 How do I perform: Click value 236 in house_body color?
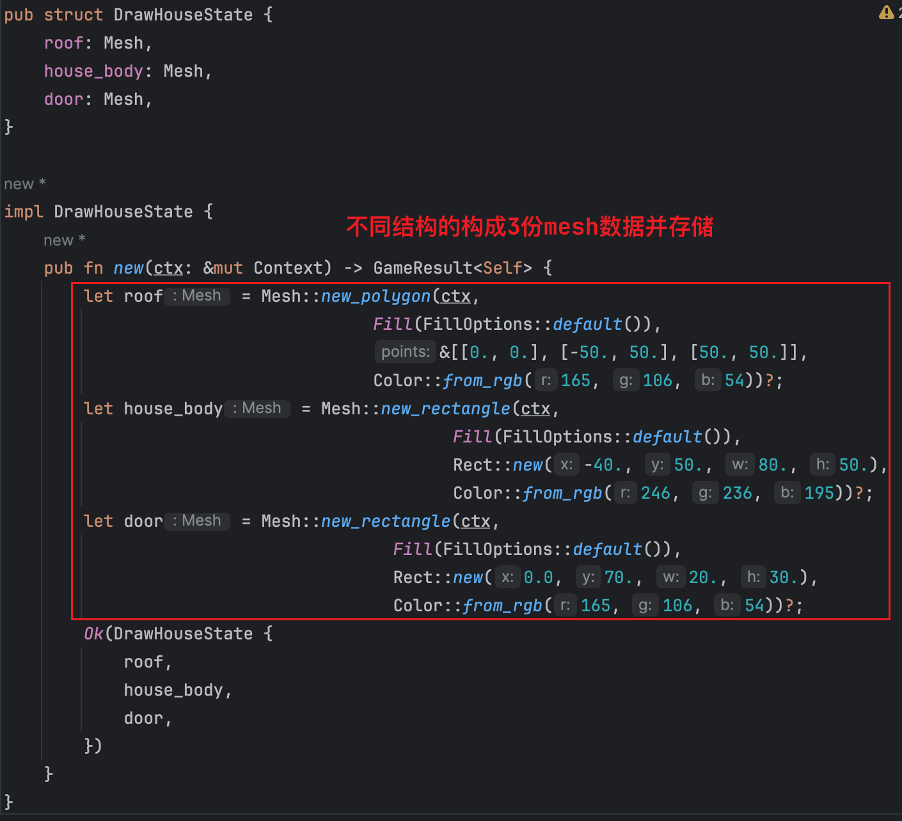point(738,493)
